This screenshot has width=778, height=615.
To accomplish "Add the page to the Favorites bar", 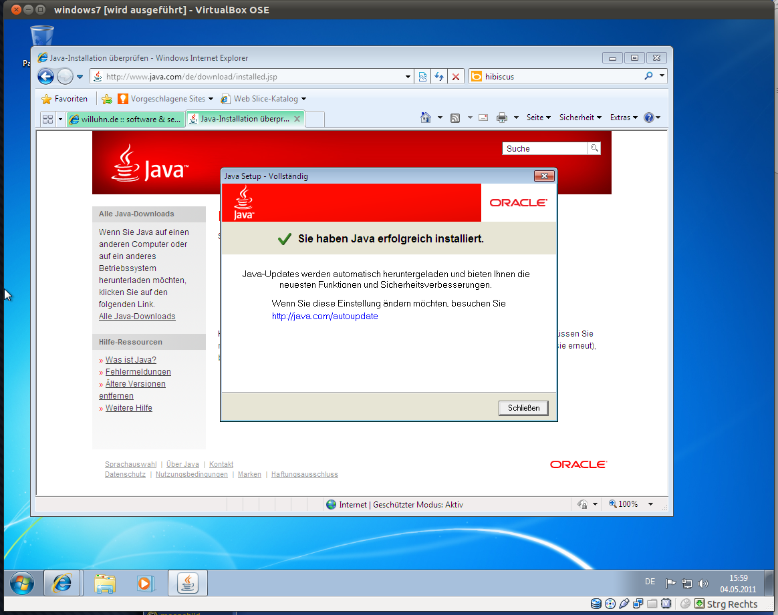I will tap(107, 99).
